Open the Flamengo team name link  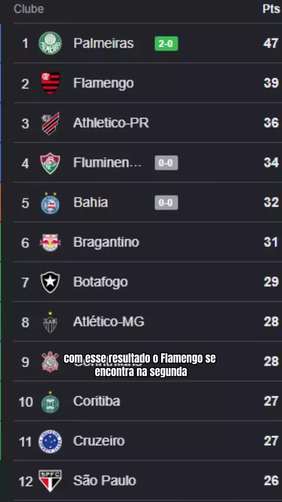pyautogui.click(x=103, y=83)
